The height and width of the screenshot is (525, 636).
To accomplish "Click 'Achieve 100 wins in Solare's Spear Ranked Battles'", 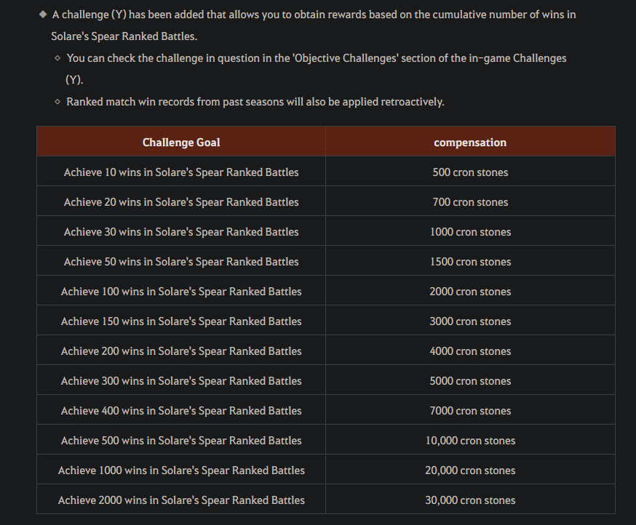I will 181,292.
